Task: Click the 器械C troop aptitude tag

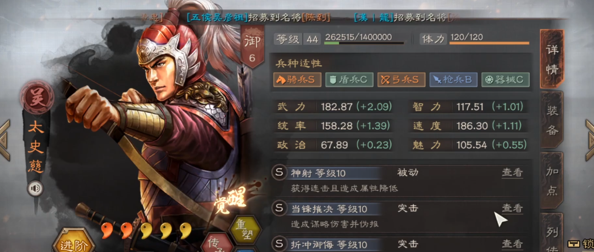Action: (x=506, y=80)
